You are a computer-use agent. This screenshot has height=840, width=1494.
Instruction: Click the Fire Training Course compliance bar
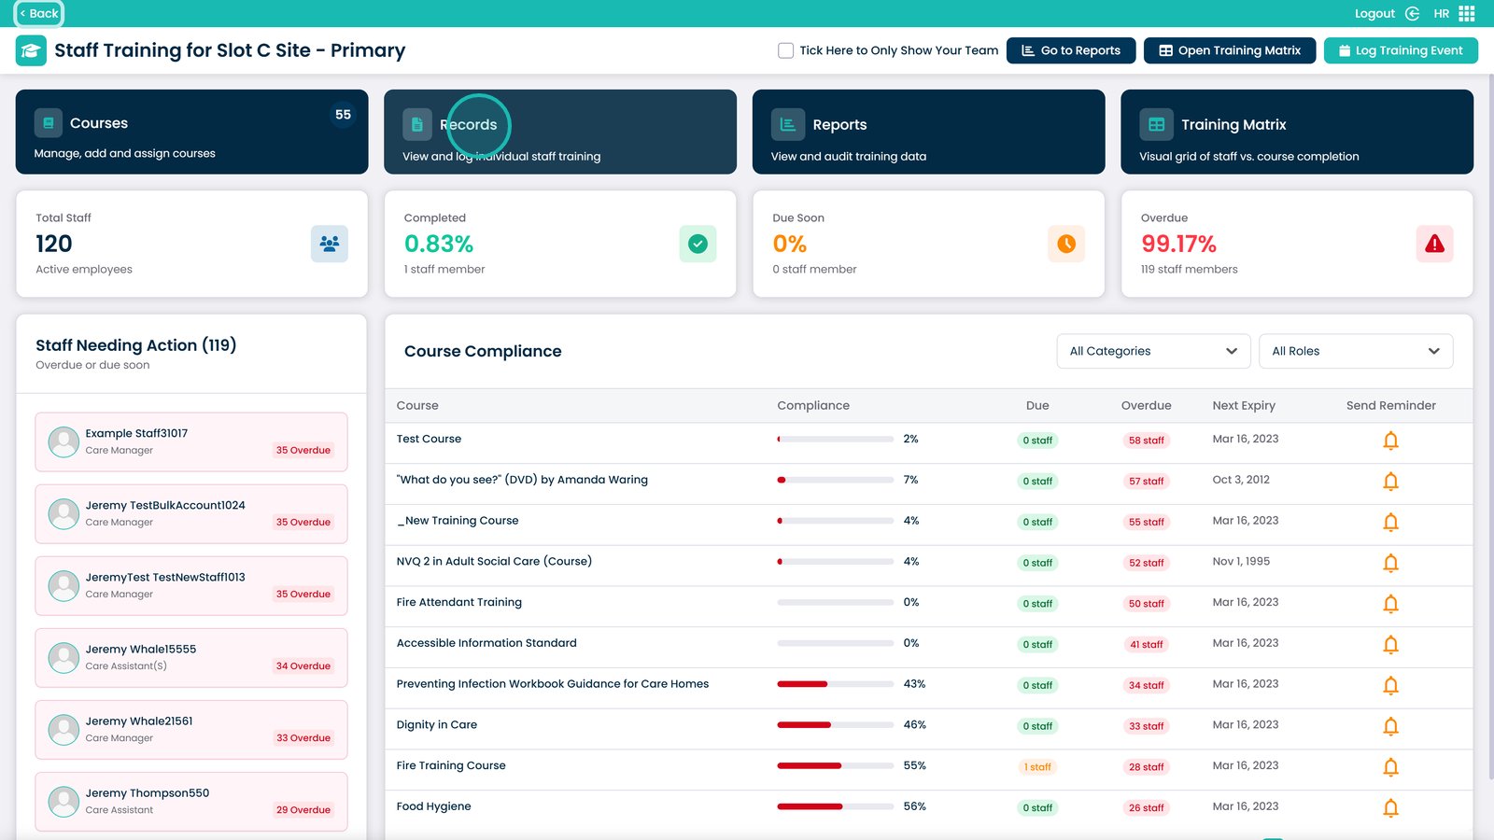[x=835, y=766]
